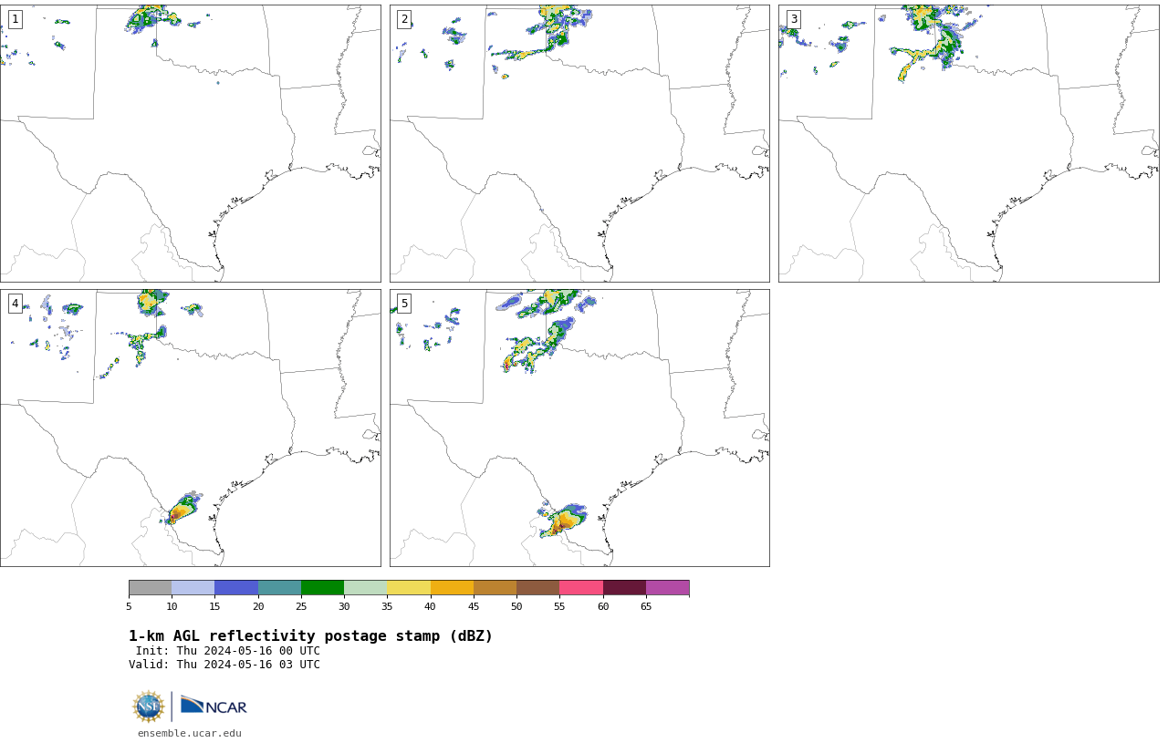The image size is (1168, 743).
Task: Click the ensemble.ucar.edu text
Action: click(x=190, y=733)
